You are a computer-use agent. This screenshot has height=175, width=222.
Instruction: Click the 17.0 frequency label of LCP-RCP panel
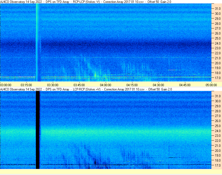218,165
